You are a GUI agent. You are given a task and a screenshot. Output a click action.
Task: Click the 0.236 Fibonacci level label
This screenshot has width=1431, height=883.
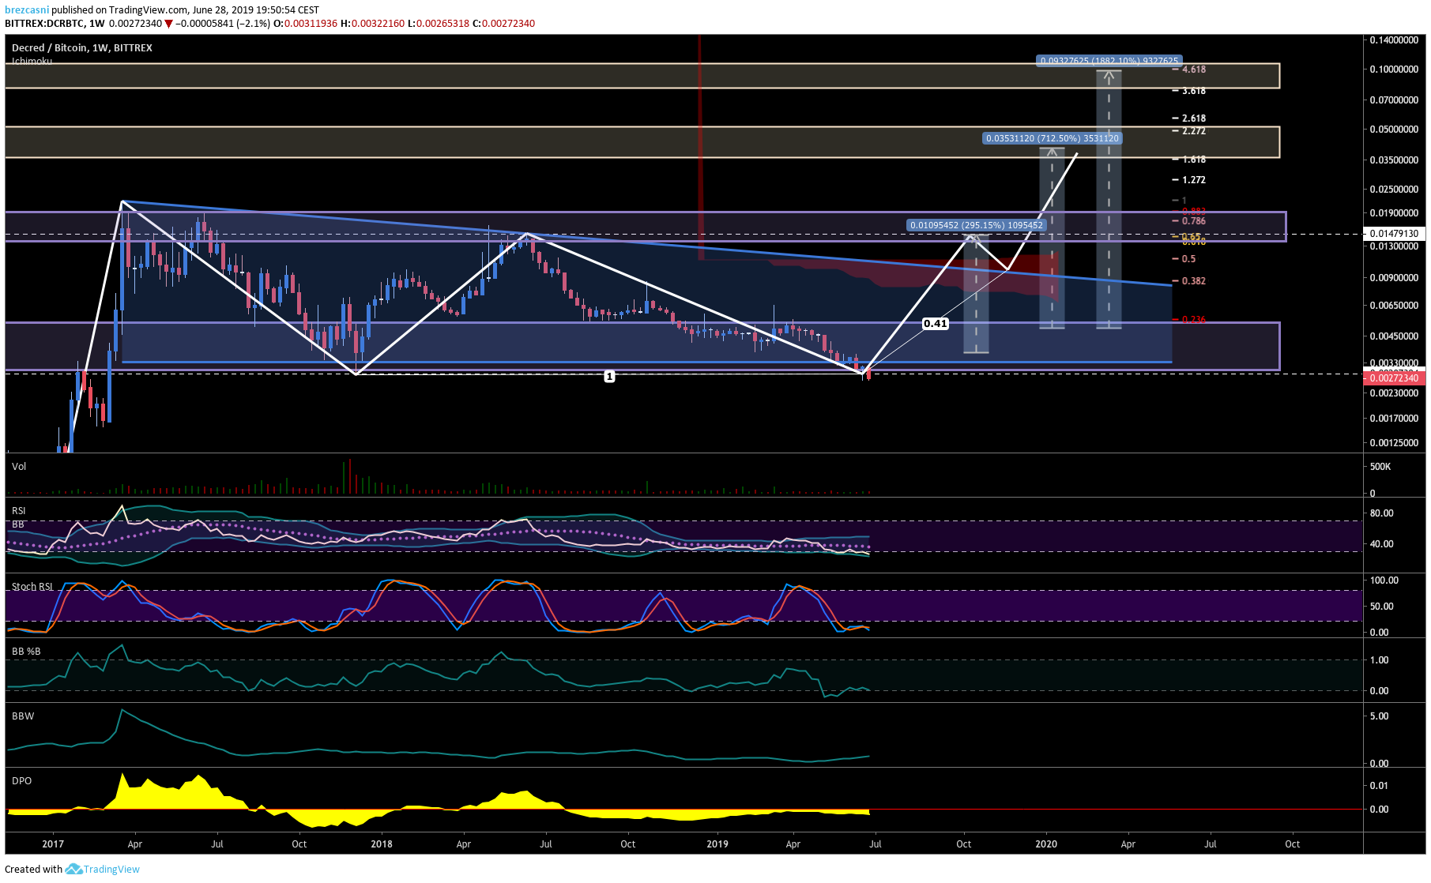pyautogui.click(x=1194, y=320)
